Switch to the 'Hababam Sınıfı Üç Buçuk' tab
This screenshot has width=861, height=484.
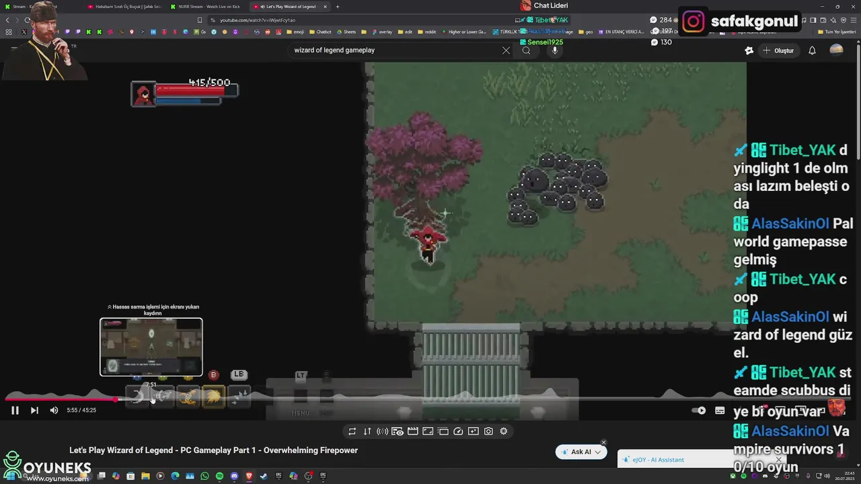[124, 7]
